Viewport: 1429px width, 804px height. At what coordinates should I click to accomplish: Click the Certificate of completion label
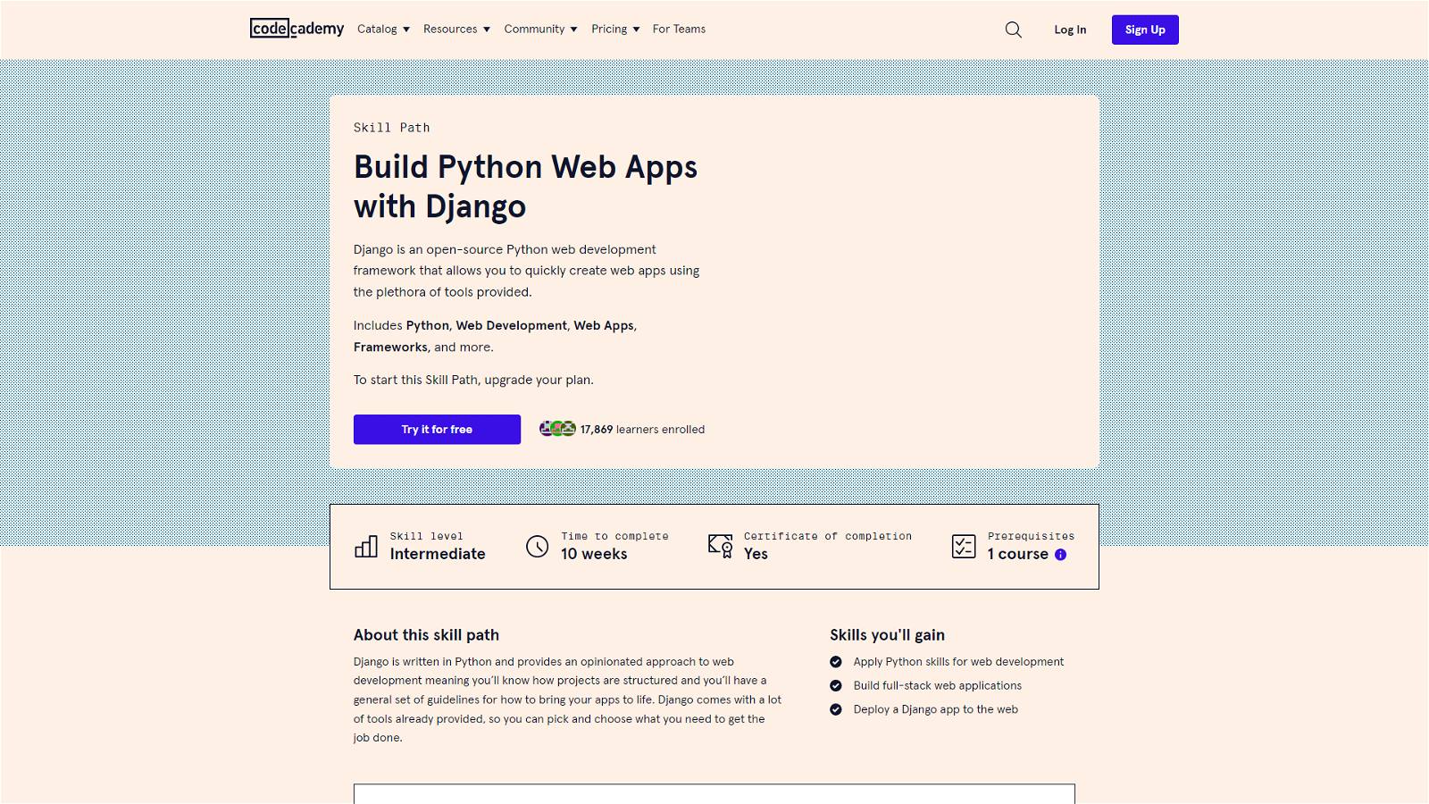[x=828, y=536]
